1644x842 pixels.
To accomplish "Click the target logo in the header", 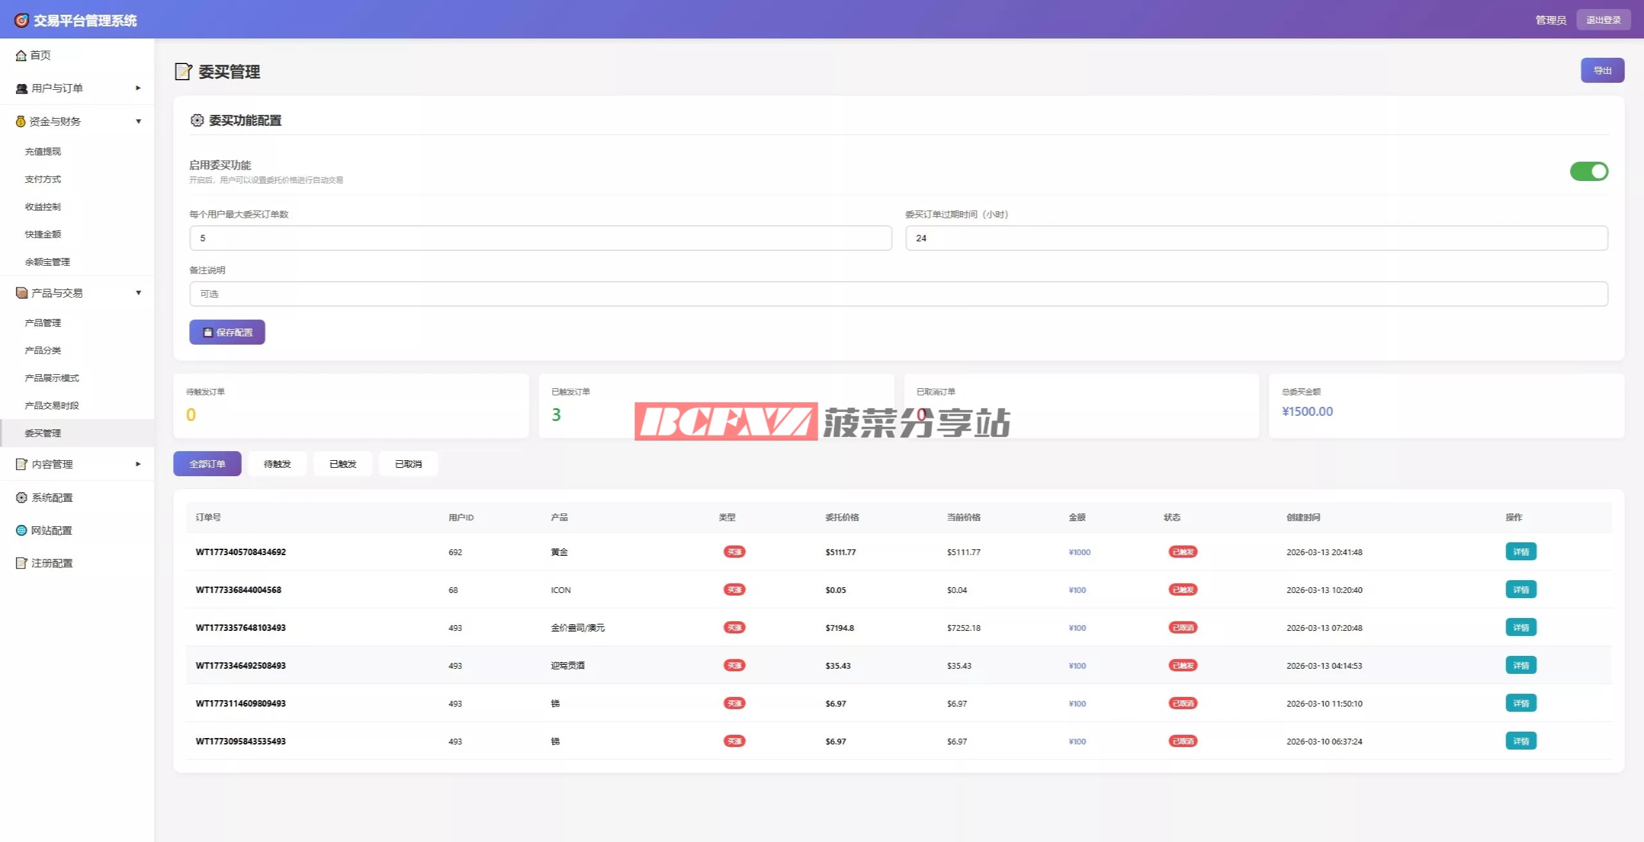I will pyautogui.click(x=21, y=21).
